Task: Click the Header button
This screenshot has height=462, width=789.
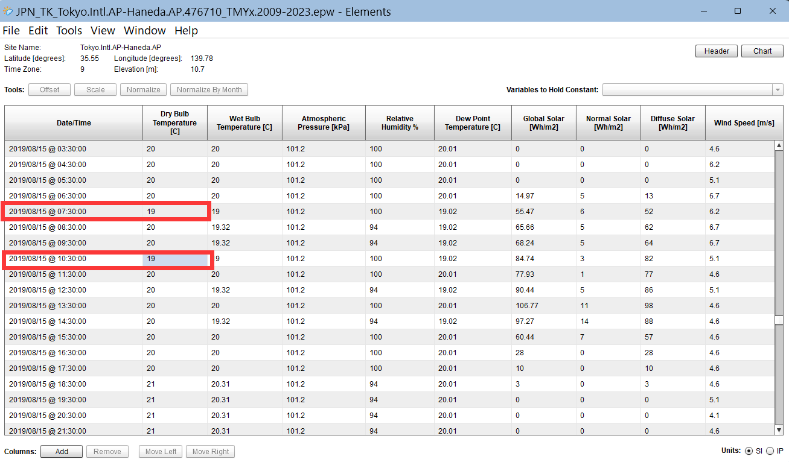Action: click(x=717, y=51)
